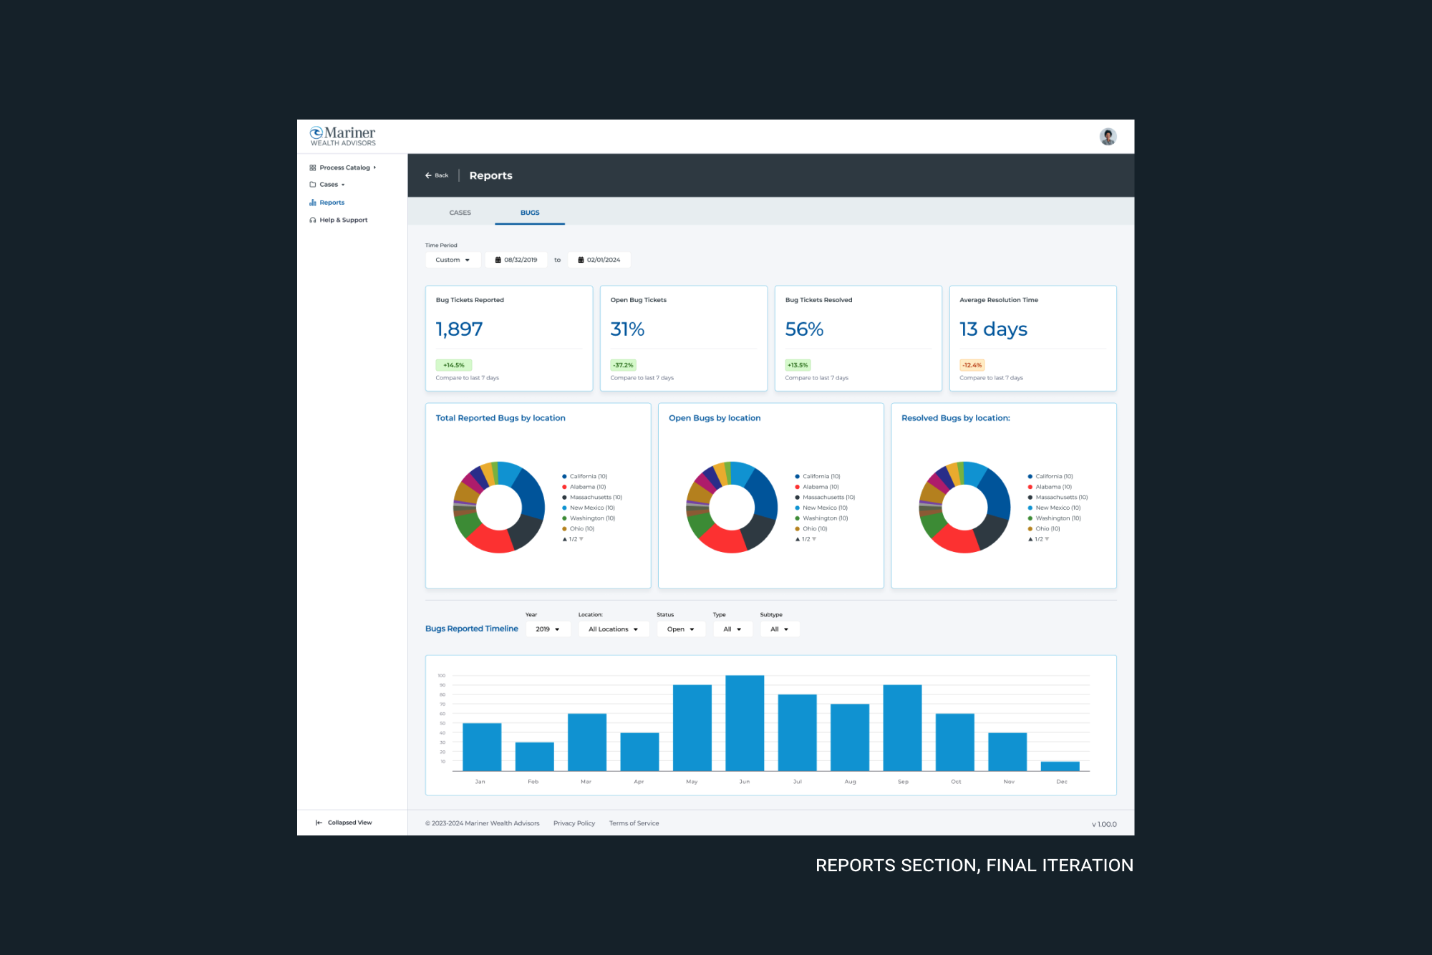
Task: Click the end date field 02/01/2024
Action: click(x=599, y=260)
